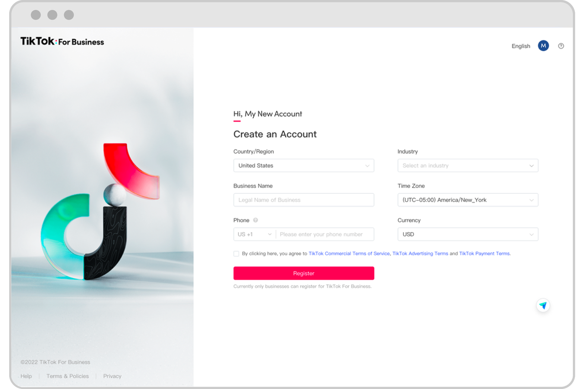
Task: Open TikTok Commercial Terms of Service link
Action: click(349, 254)
